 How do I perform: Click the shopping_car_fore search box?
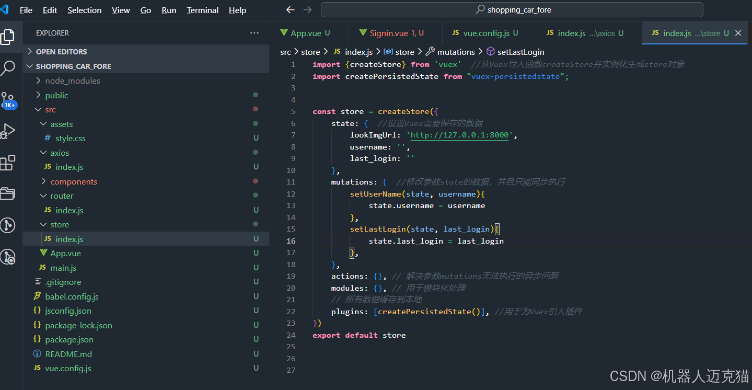click(x=512, y=10)
